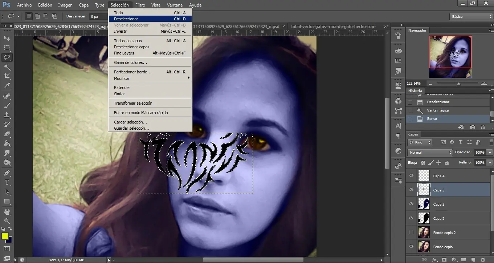The image size is (494, 263).
Task: Choose Invertir in the Selección menu
Action: tap(150, 31)
